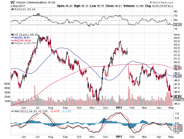Click the 54.5 price axis label

[x=177, y=35]
